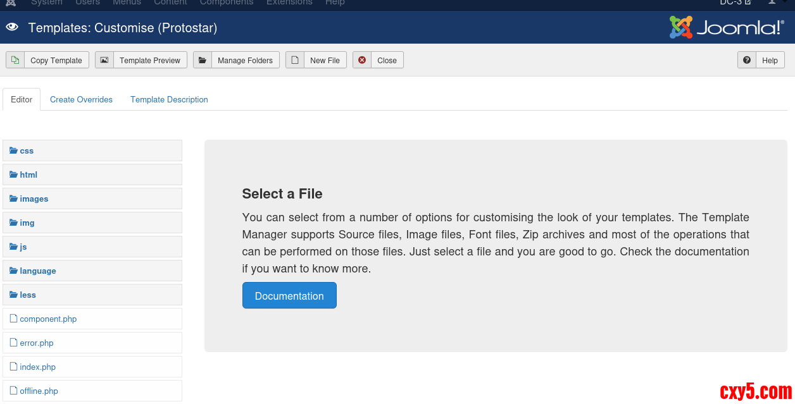Image resolution: width=795 pixels, height=404 pixels.
Task: Expand the images folder
Action: [34, 199]
